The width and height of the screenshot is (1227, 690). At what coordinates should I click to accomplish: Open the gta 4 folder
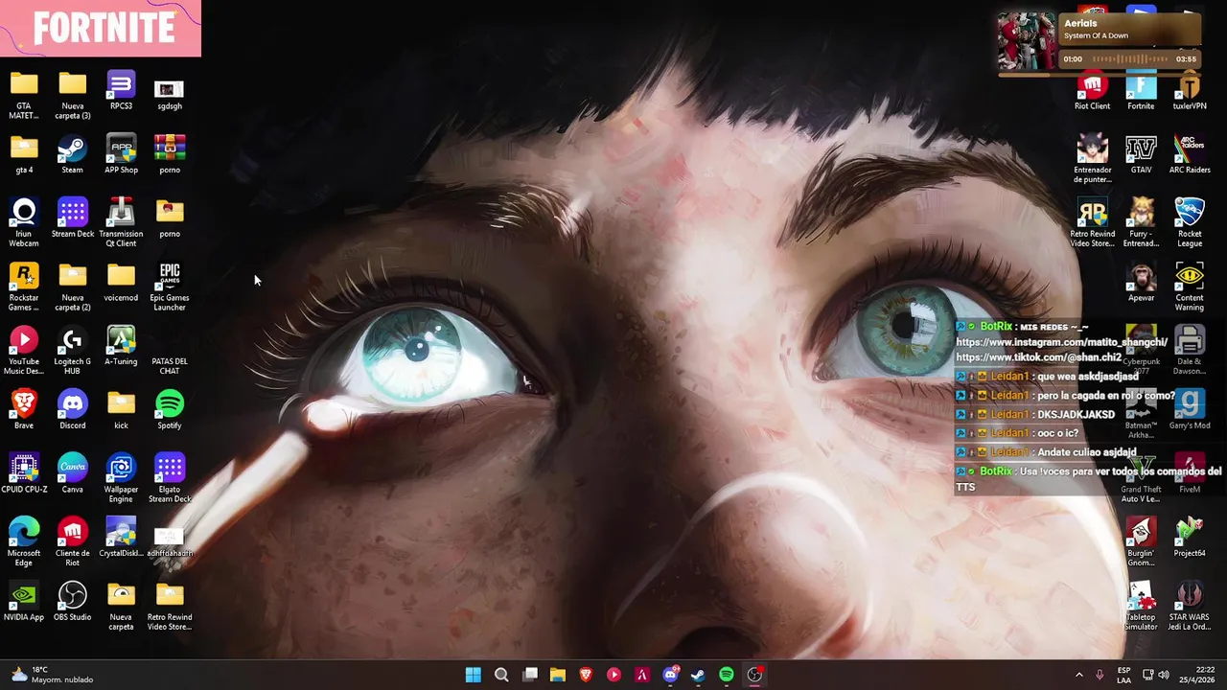click(x=24, y=155)
